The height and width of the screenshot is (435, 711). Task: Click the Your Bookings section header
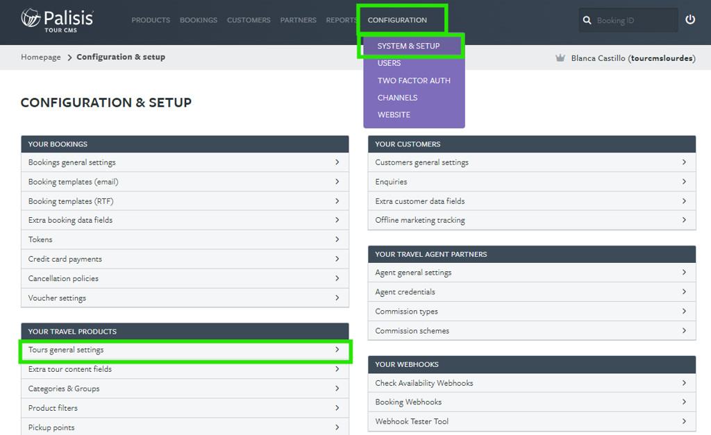(x=185, y=144)
